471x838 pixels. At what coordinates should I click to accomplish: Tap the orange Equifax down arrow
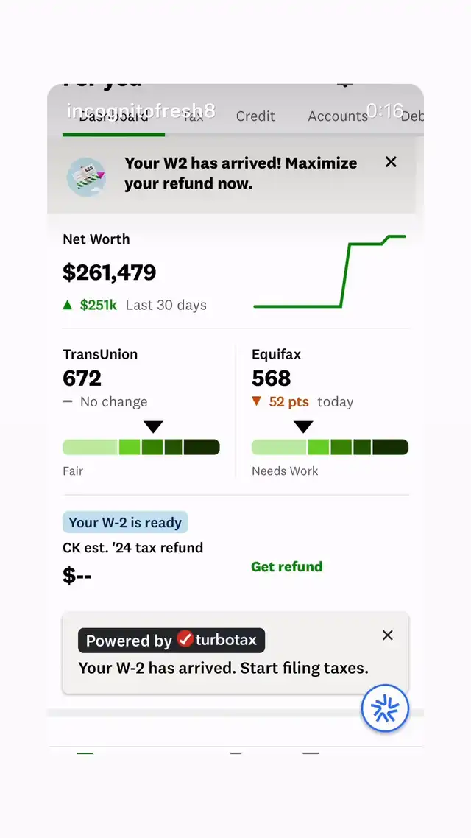tap(257, 401)
